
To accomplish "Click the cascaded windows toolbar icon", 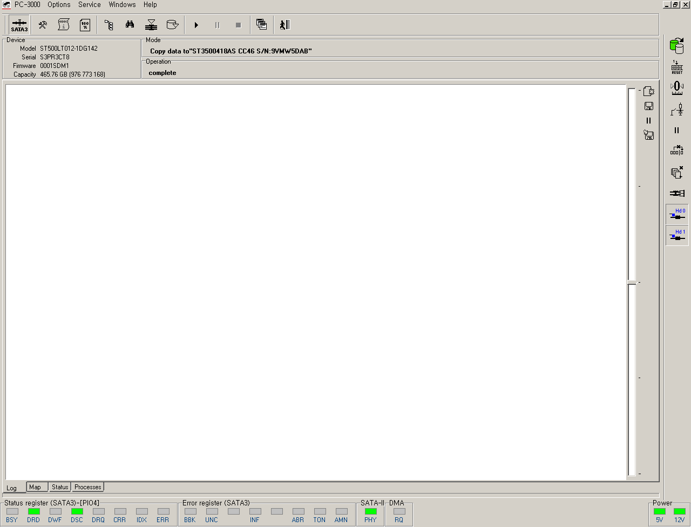I will coord(262,25).
